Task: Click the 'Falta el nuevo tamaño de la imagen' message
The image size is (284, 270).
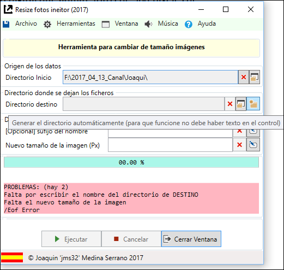Action: click(x=65, y=202)
